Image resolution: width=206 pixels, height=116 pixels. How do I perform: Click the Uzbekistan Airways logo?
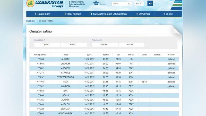[45, 4]
